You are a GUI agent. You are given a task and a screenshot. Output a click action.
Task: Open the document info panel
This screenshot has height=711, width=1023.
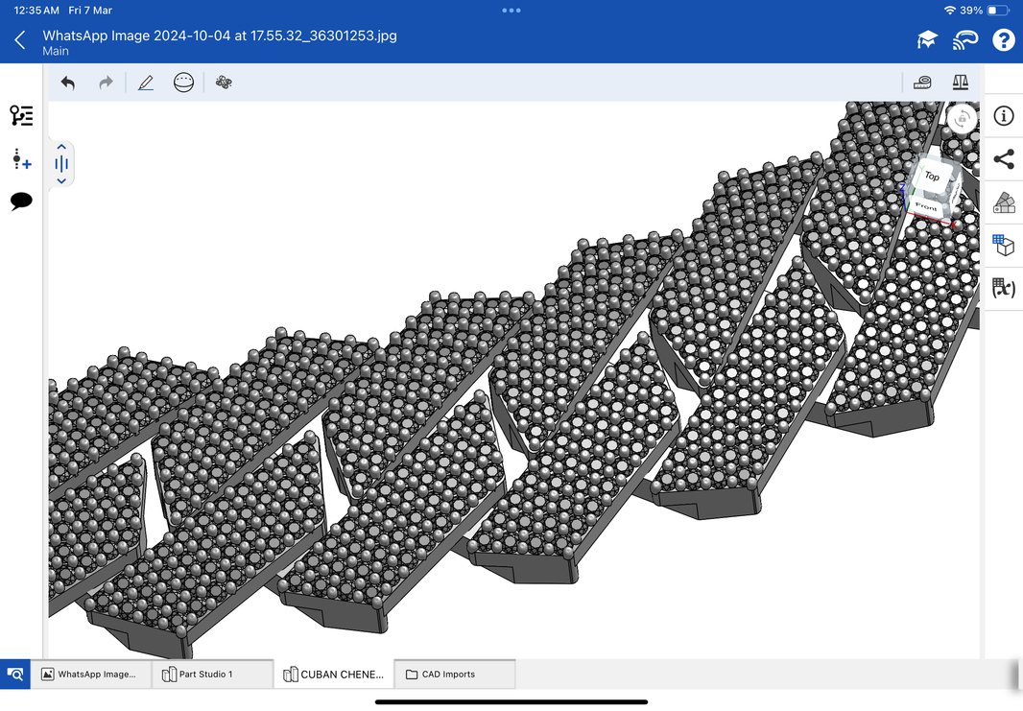pyautogui.click(x=1003, y=116)
